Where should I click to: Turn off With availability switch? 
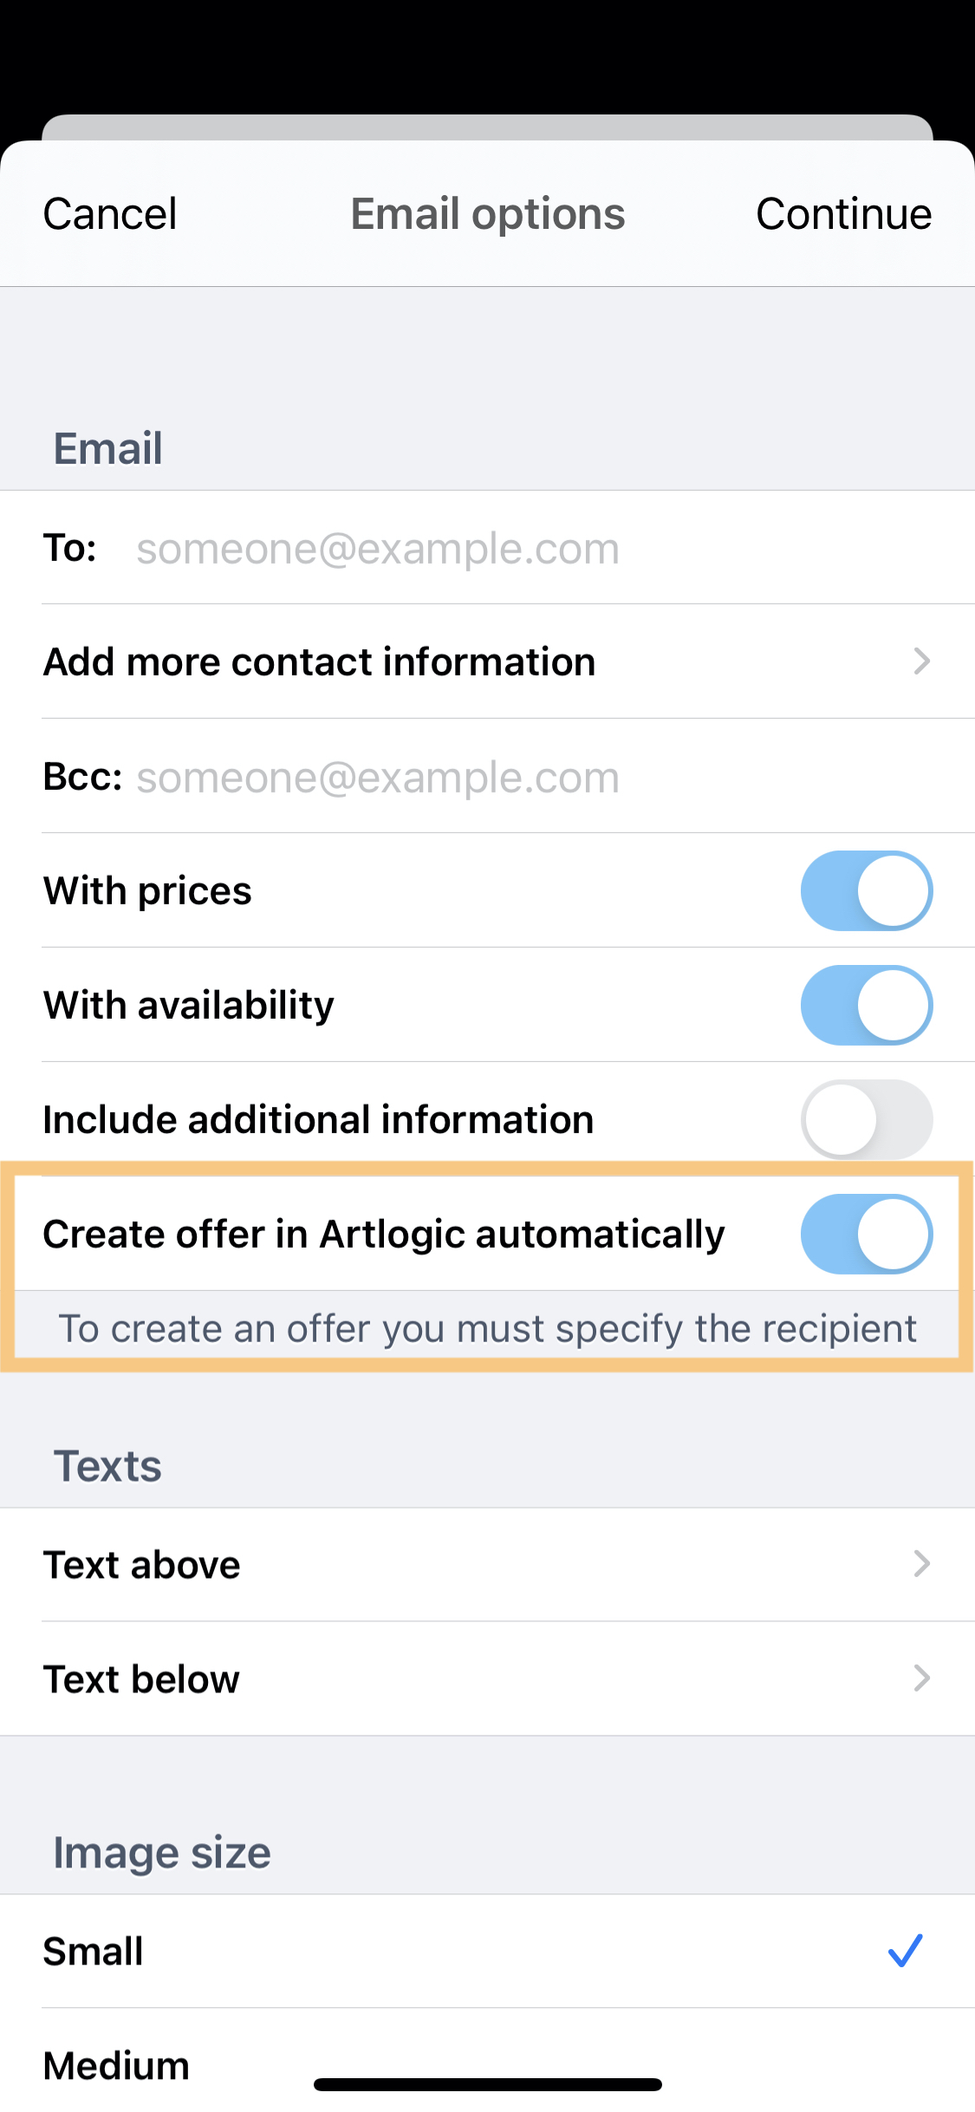coord(866,1006)
